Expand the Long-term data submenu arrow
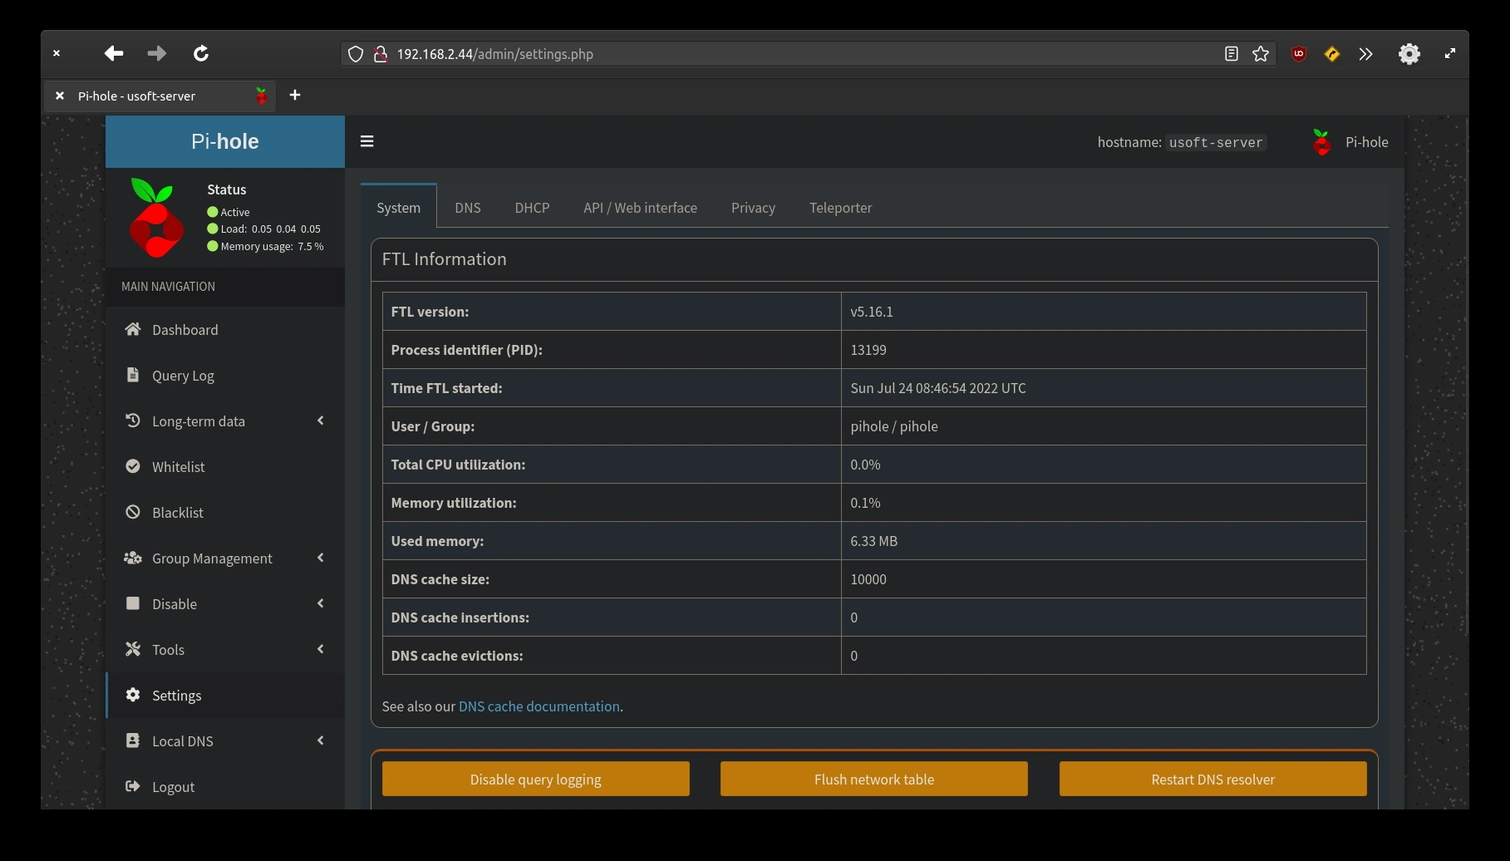 point(321,421)
